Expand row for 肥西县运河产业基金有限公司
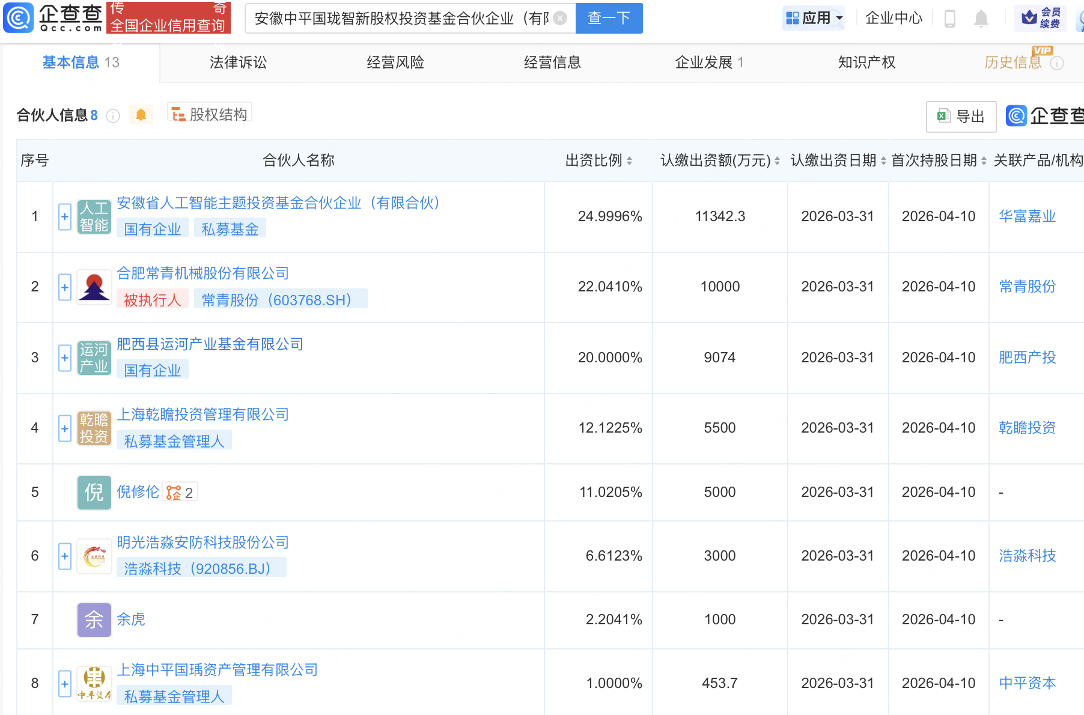This screenshot has height=715, width=1084. tap(65, 358)
